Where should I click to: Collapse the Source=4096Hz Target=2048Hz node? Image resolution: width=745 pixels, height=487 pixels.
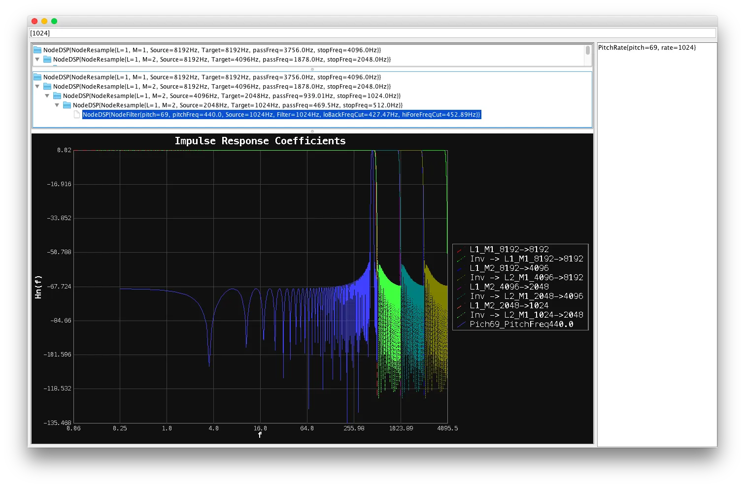tap(47, 96)
